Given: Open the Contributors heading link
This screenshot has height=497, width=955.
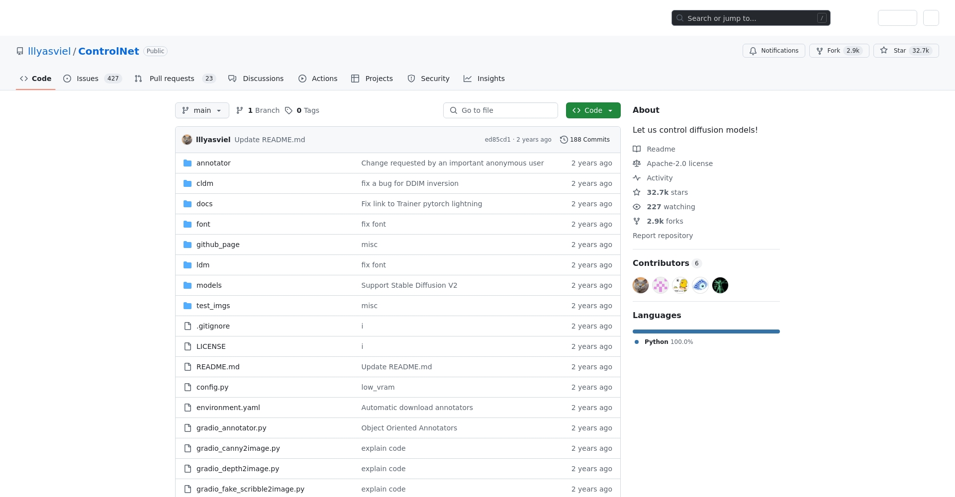Looking at the screenshot, I should (667, 263).
